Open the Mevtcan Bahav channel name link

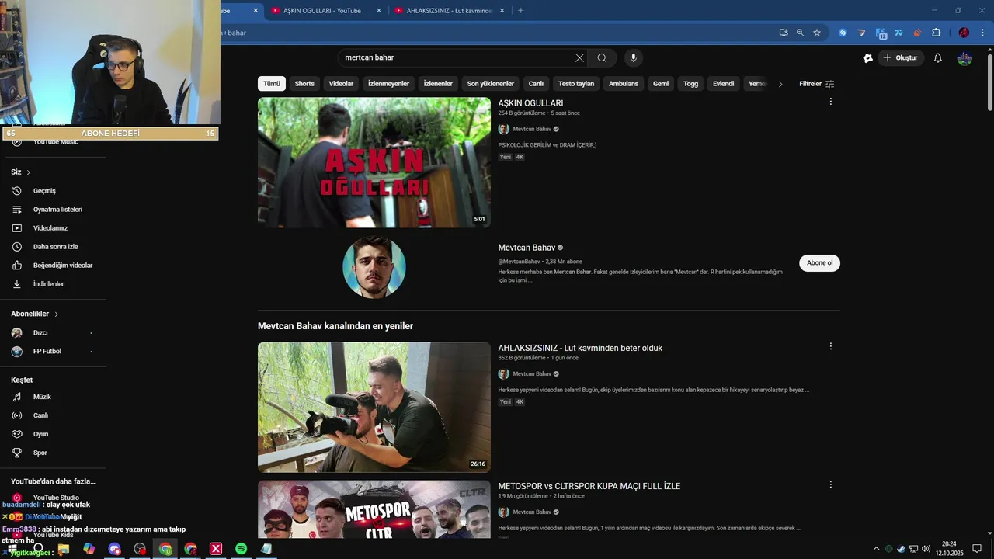tap(527, 248)
